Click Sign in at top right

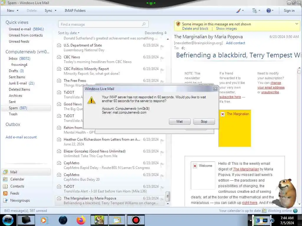289,11
